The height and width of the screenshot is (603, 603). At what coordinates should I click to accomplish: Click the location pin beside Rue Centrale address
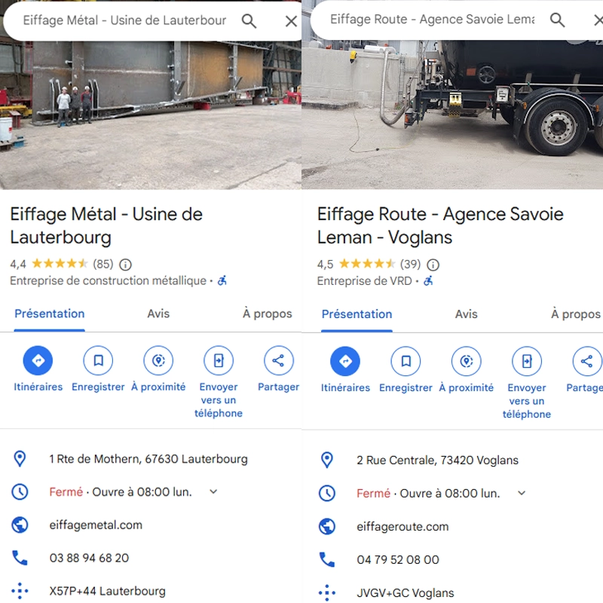pyautogui.click(x=326, y=460)
